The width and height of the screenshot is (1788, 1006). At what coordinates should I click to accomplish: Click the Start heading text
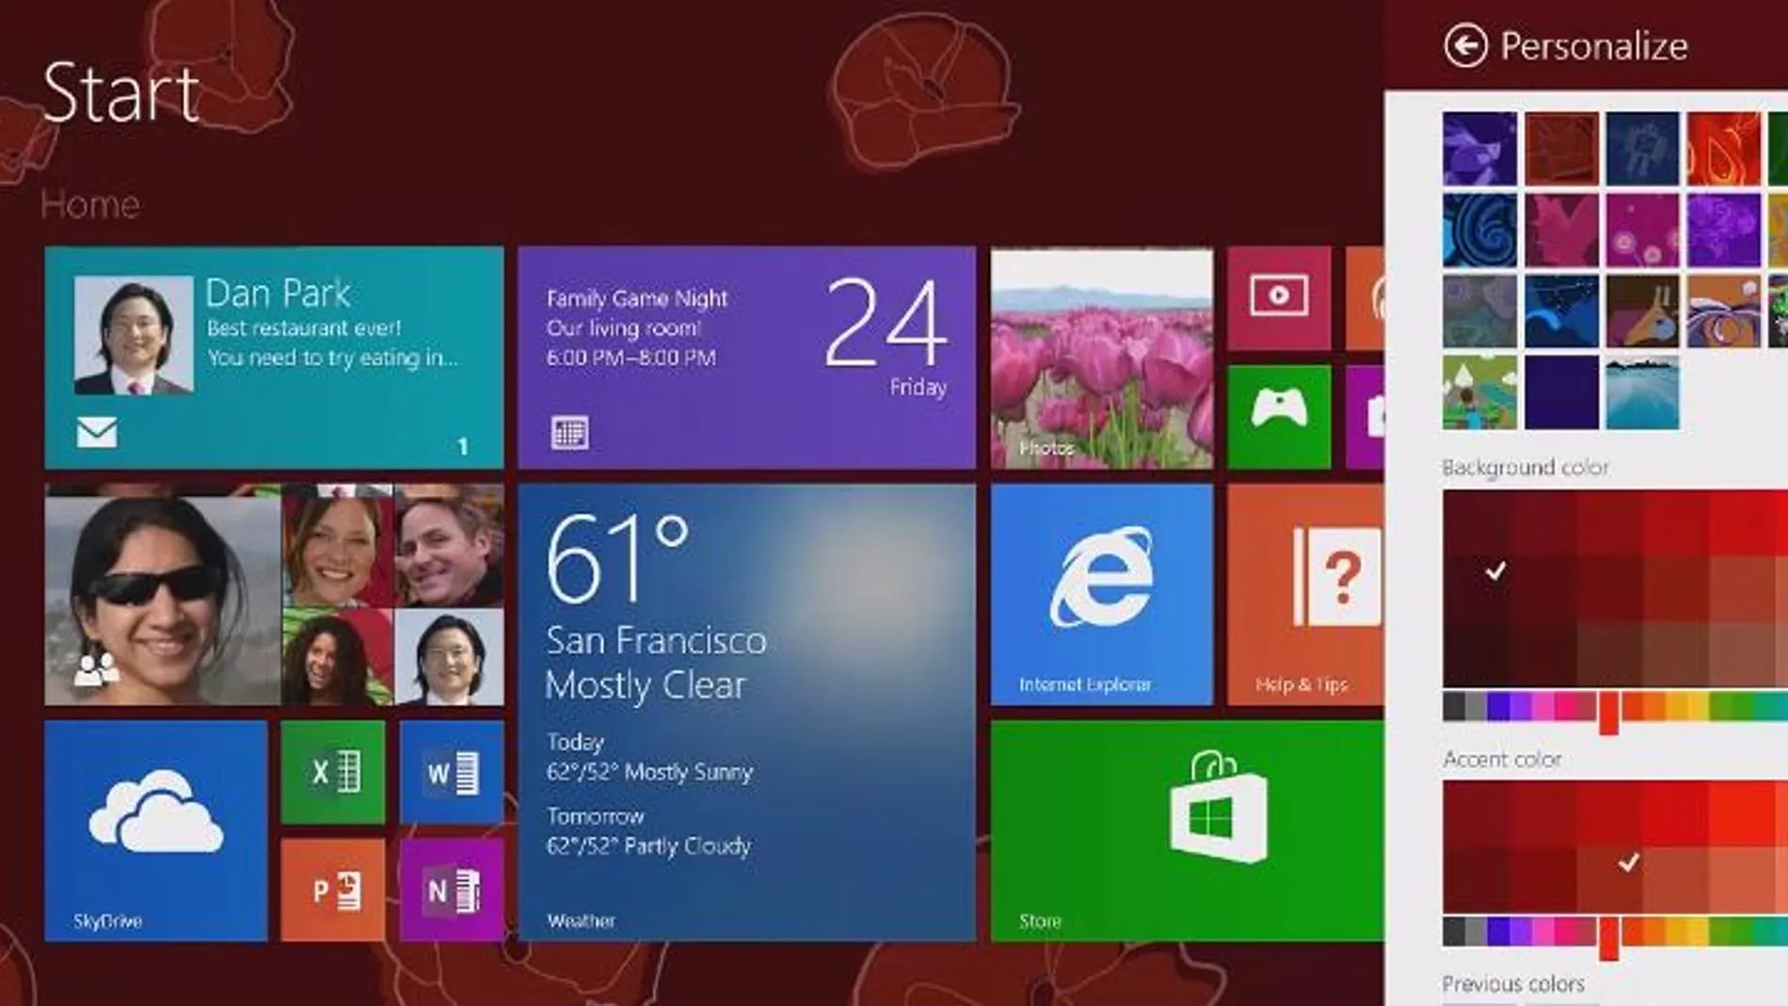[x=121, y=92]
